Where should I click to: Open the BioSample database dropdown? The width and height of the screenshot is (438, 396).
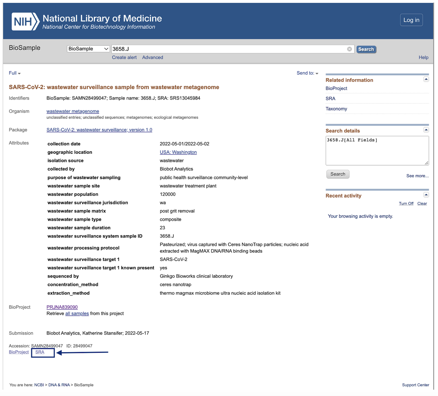[88, 49]
